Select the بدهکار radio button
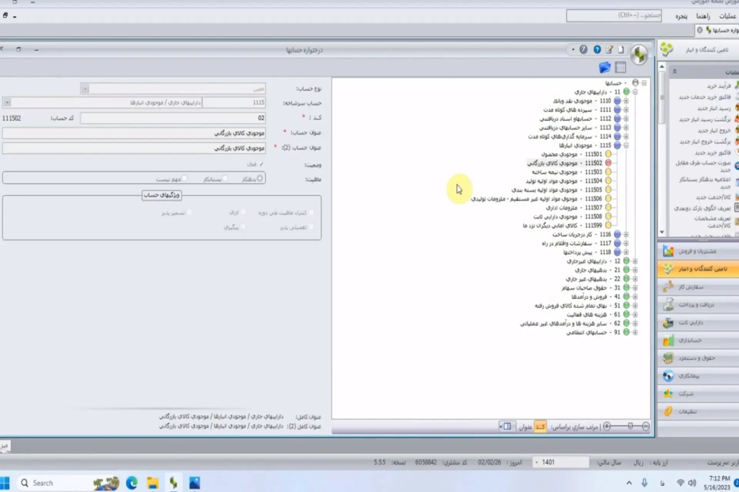739x492 pixels. coord(260,178)
